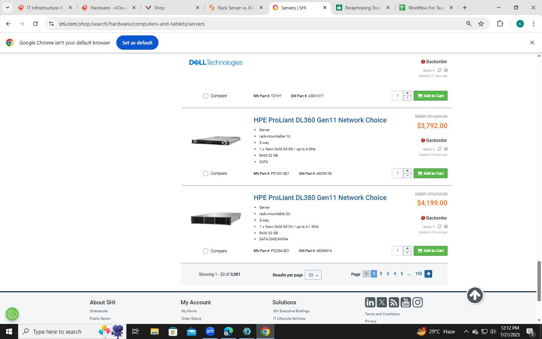Increase quantity for DL360 Gen11

[407, 171]
